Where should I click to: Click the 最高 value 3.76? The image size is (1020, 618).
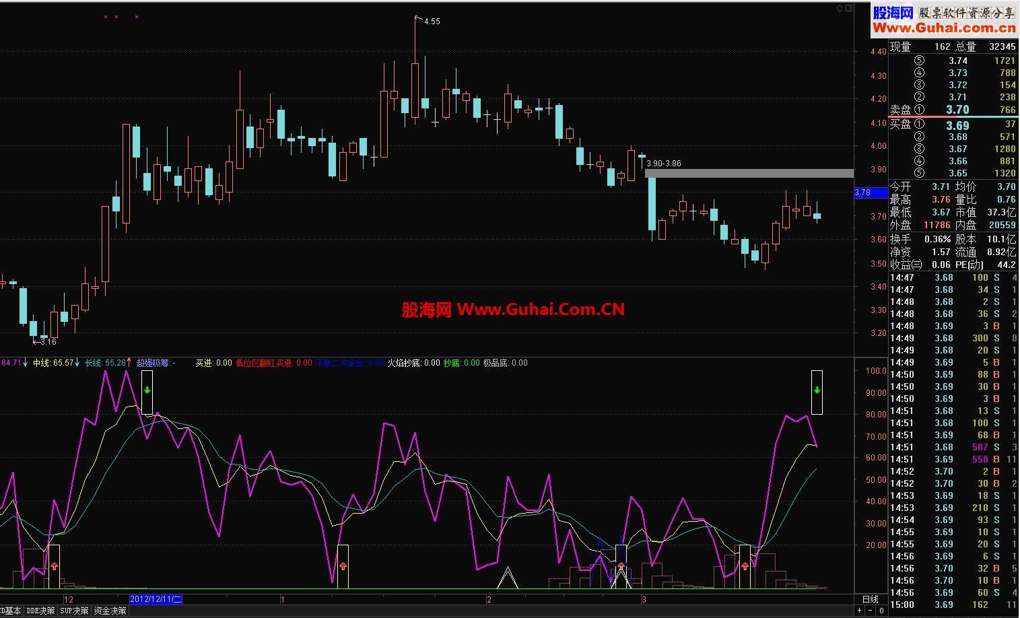(x=941, y=199)
